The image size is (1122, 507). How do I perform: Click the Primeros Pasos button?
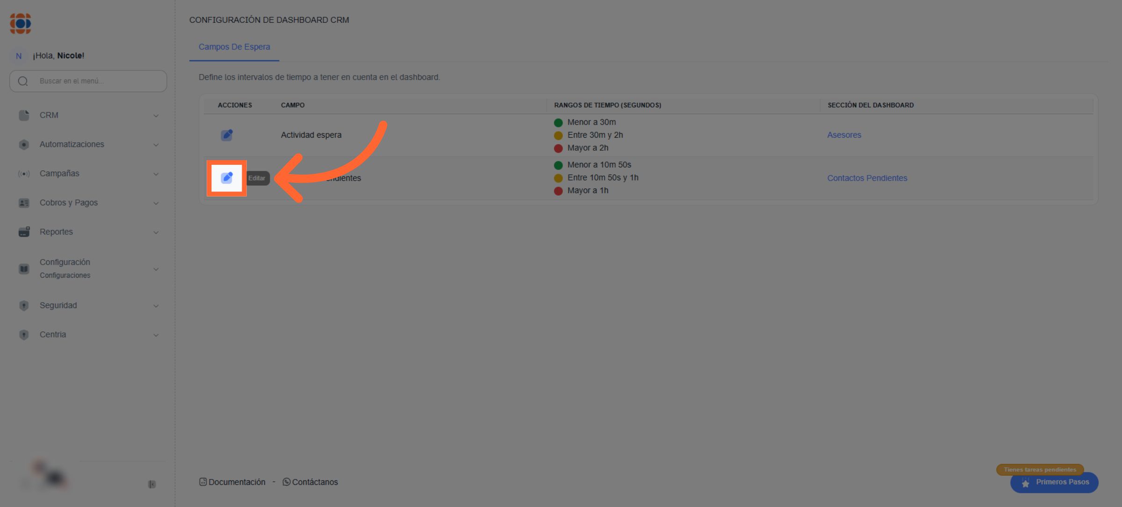pos(1054,482)
